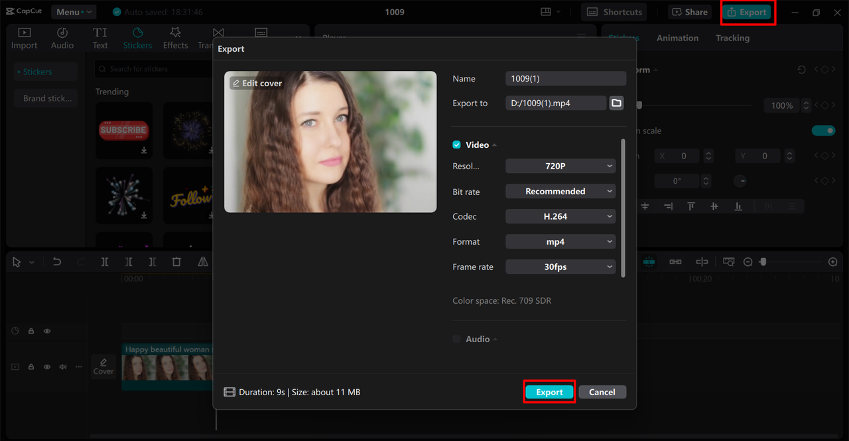Viewport: 849px width, 441px height.
Task: Click Delete left trim icon
Action: 129,262
